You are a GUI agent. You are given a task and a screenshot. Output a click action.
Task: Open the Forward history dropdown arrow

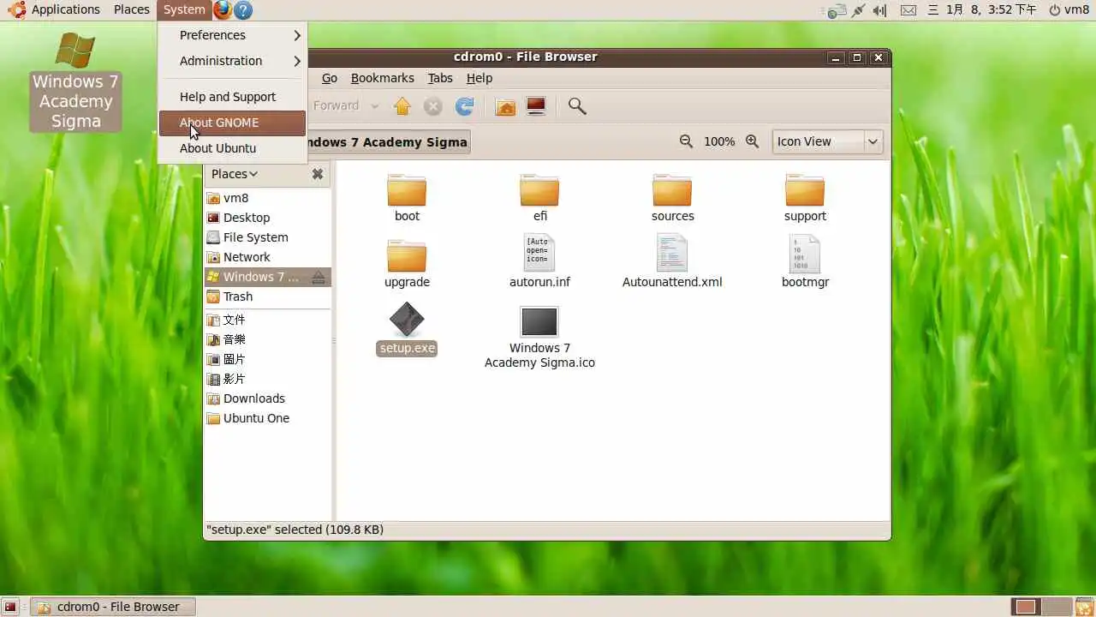(x=374, y=106)
